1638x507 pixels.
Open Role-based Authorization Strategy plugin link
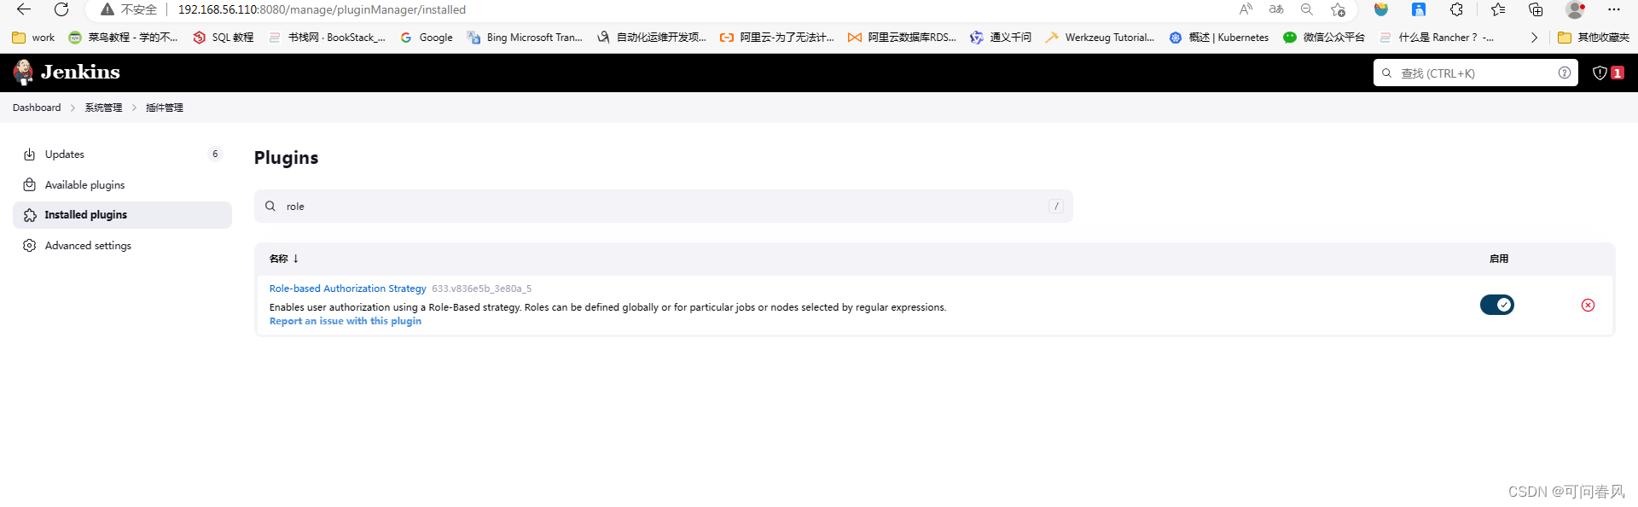[x=347, y=288]
